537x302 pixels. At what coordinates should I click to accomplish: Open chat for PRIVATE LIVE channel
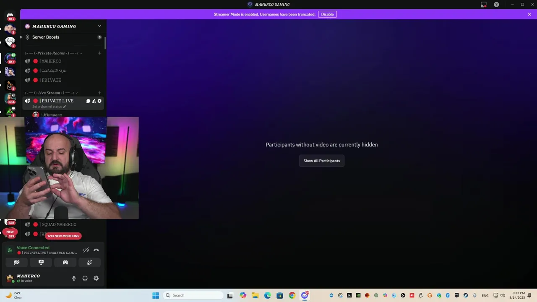pyautogui.click(x=88, y=101)
